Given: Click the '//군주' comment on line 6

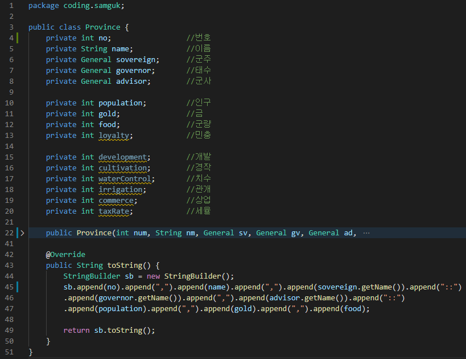Looking at the screenshot, I should pos(199,59).
